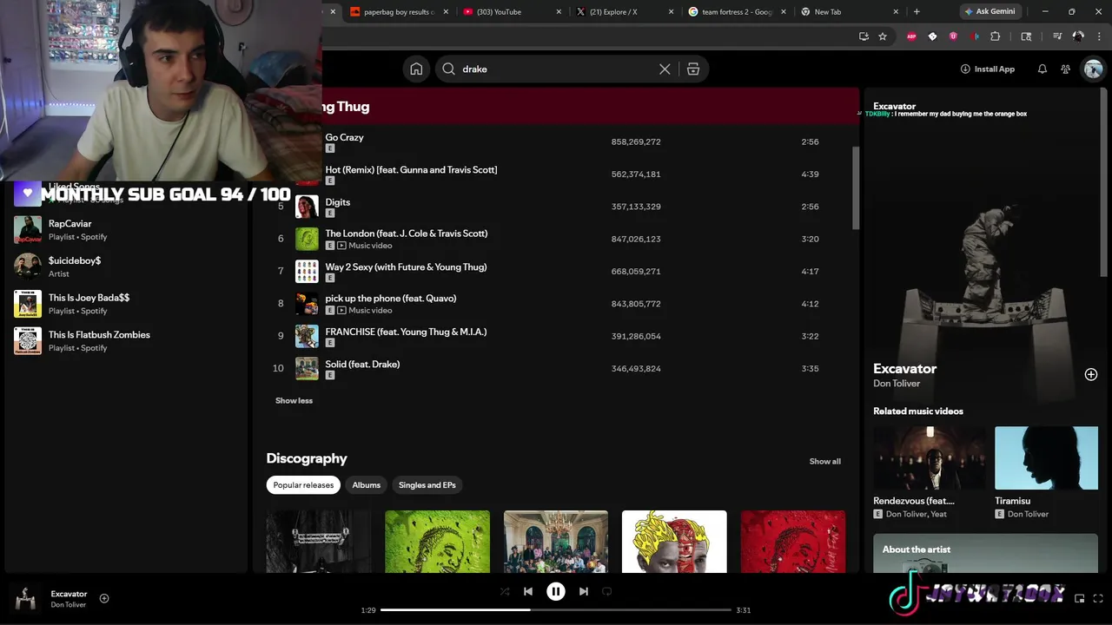Open Excavator title in now playing bar
Viewport: 1112px width, 625px height.
pyautogui.click(x=69, y=594)
